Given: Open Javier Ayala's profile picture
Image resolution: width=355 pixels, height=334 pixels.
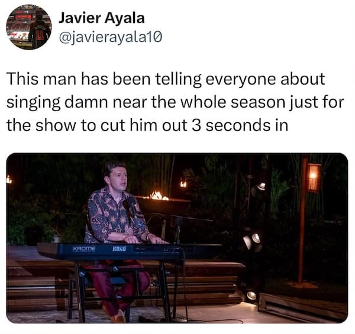Looking at the screenshot, I should (x=29, y=27).
